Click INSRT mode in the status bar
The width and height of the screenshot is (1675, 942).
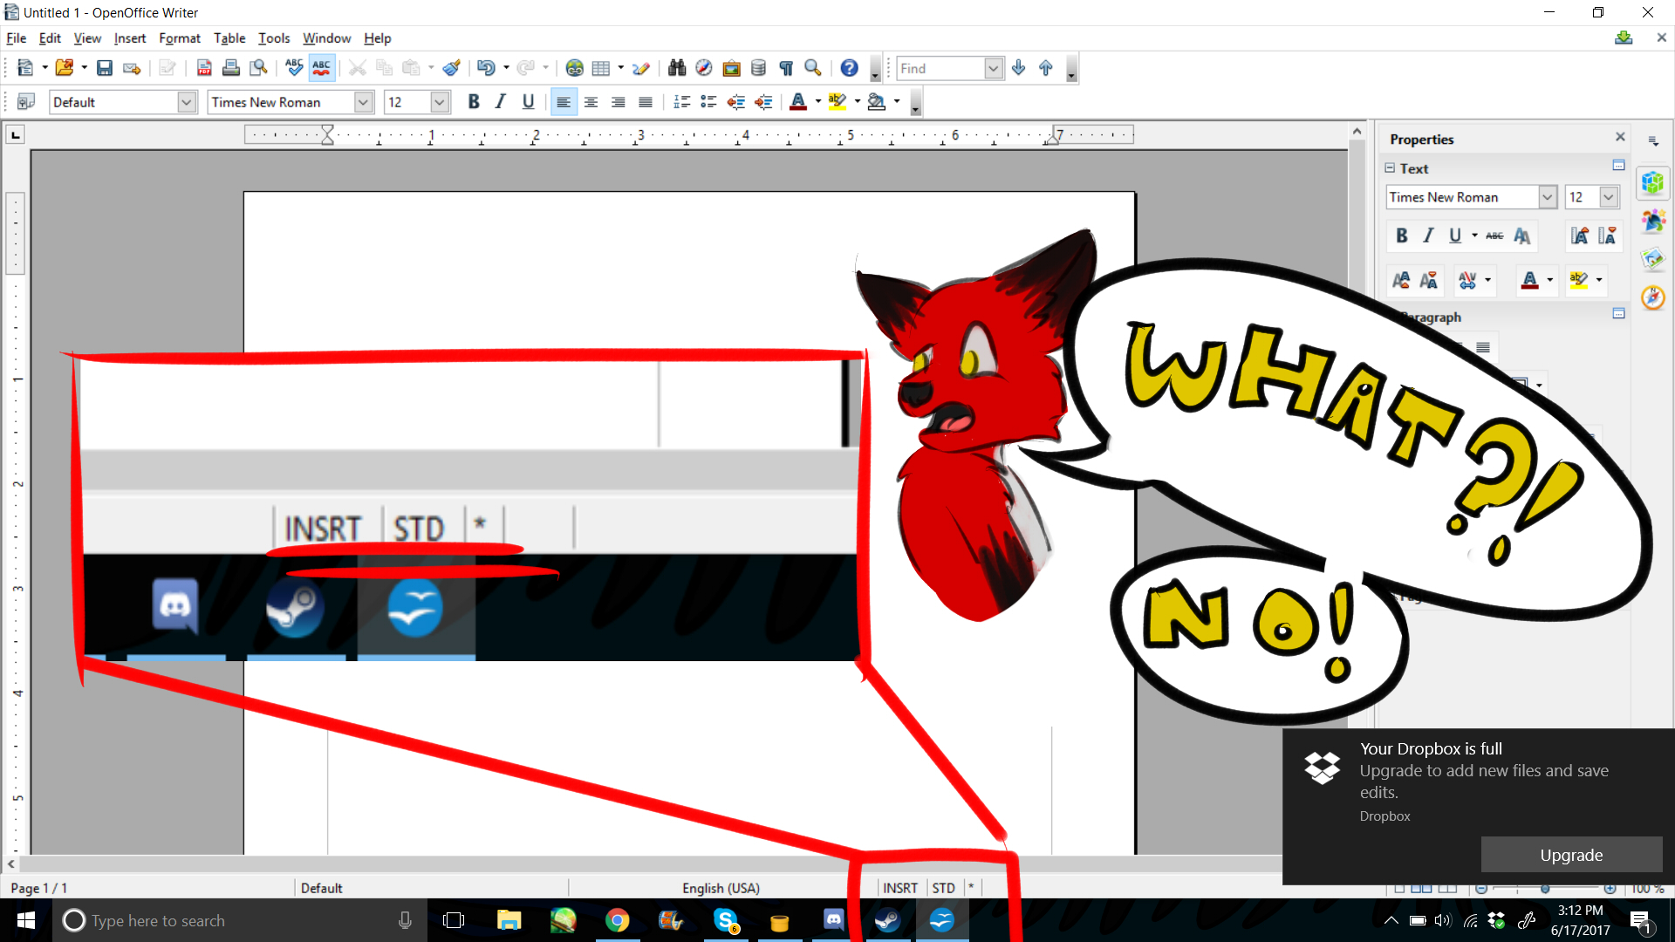click(899, 888)
